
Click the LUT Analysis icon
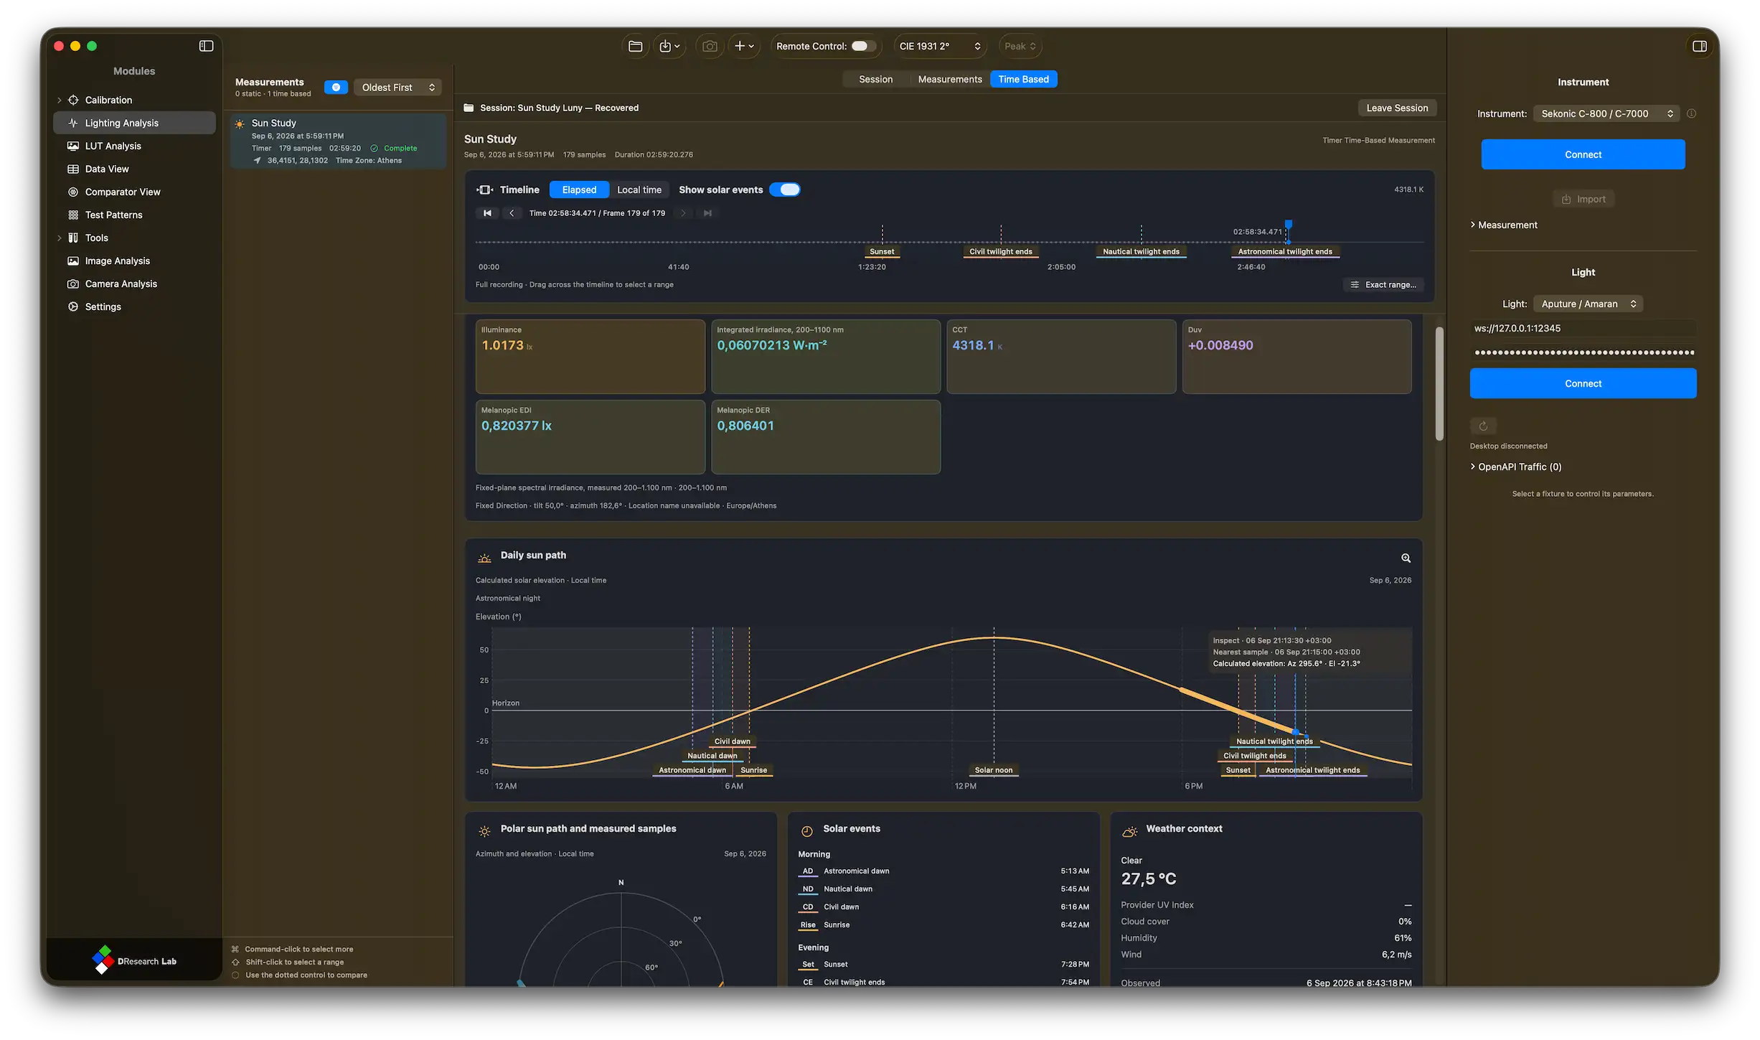coord(73,146)
